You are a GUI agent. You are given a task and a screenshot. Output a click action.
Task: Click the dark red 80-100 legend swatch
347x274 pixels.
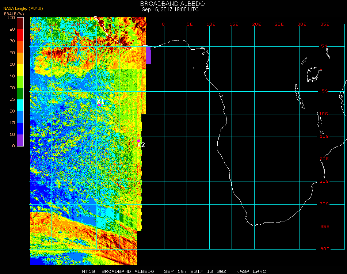tap(20, 23)
